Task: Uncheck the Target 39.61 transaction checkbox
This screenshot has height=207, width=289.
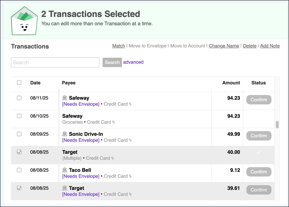Action: [x=19, y=188]
